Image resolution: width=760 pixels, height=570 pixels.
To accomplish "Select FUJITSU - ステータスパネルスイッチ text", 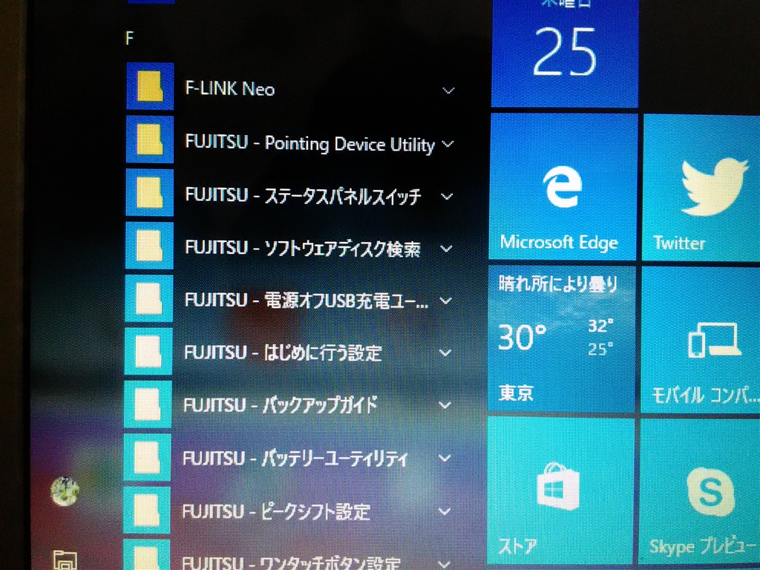I will click(303, 196).
